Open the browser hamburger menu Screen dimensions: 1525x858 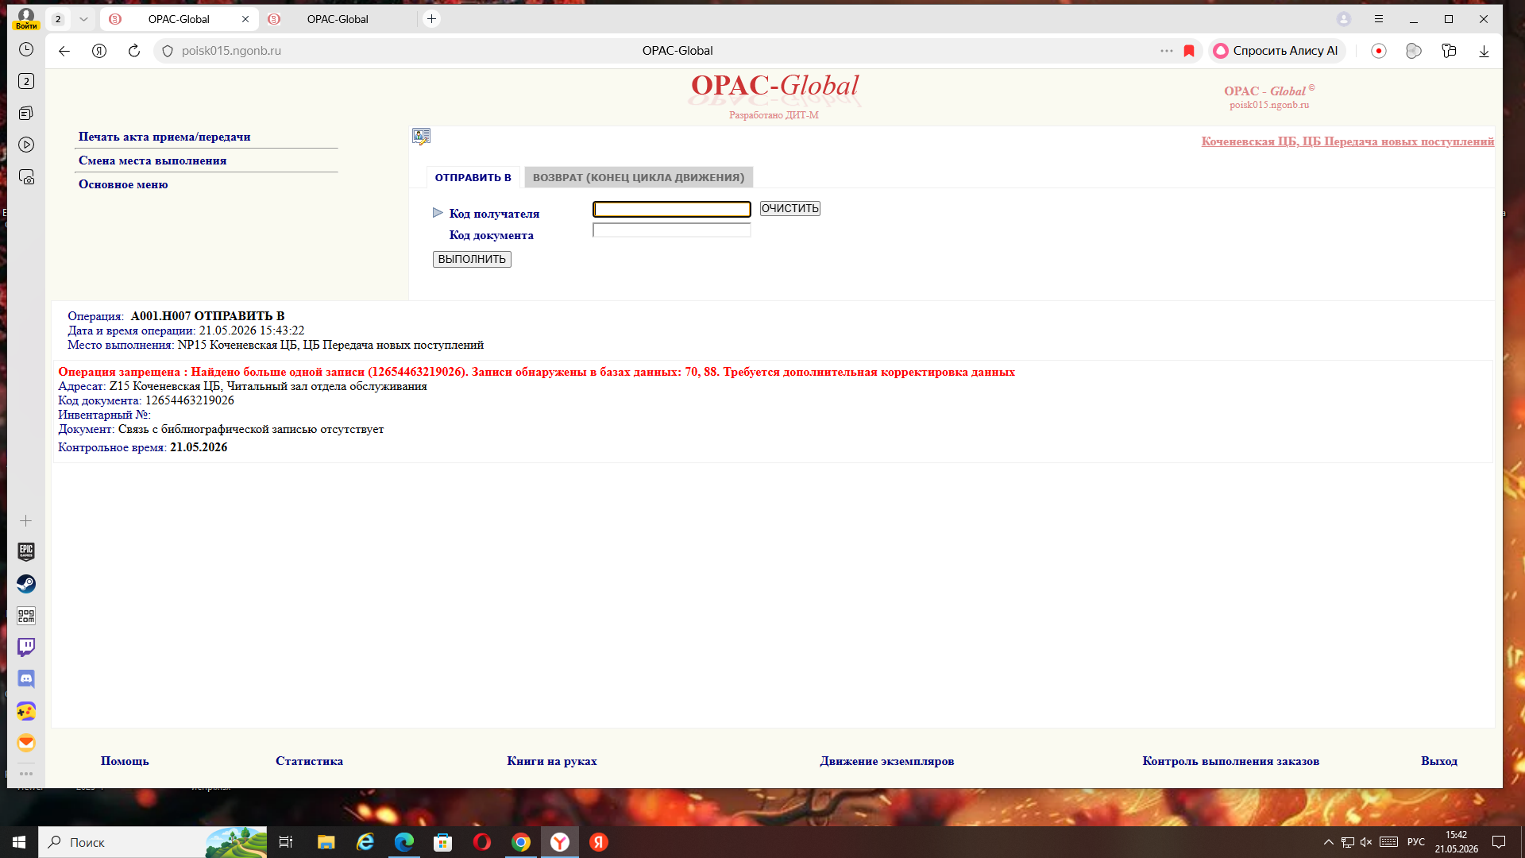[x=1379, y=19]
